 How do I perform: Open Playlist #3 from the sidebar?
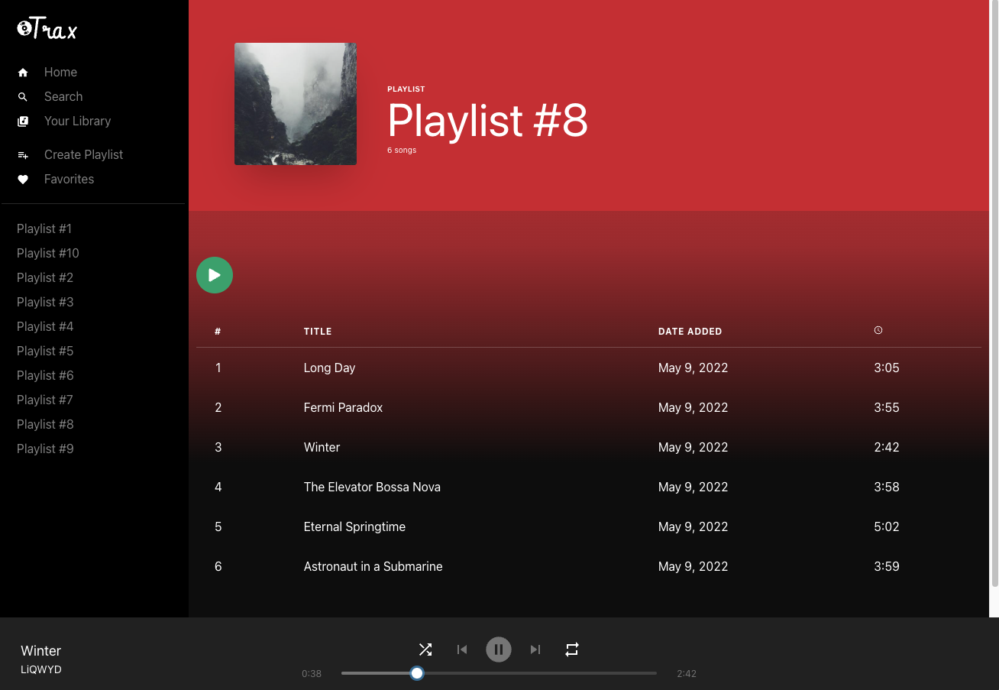pos(45,302)
